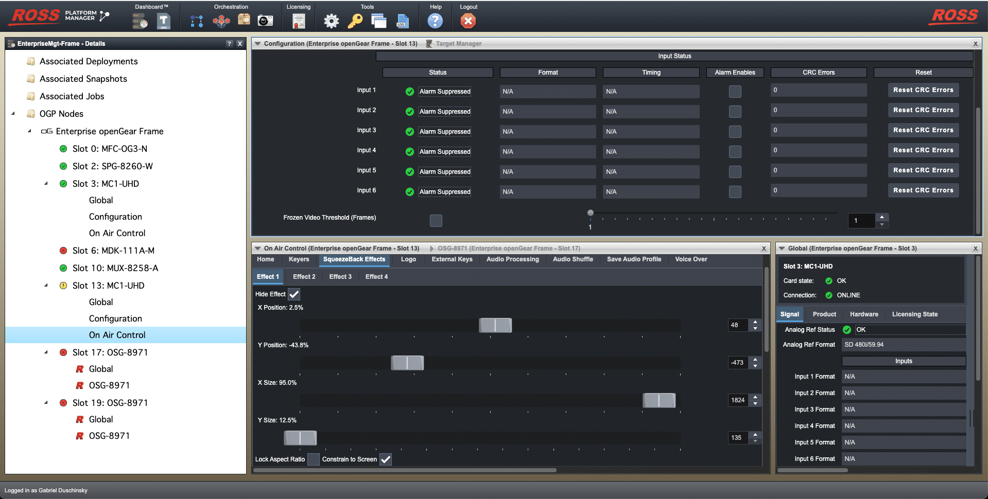Viewport: 988px width, 499px height.
Task: Click the question mark on EnterpriseMgt-Frame Details panel
Action: point(229,44)
